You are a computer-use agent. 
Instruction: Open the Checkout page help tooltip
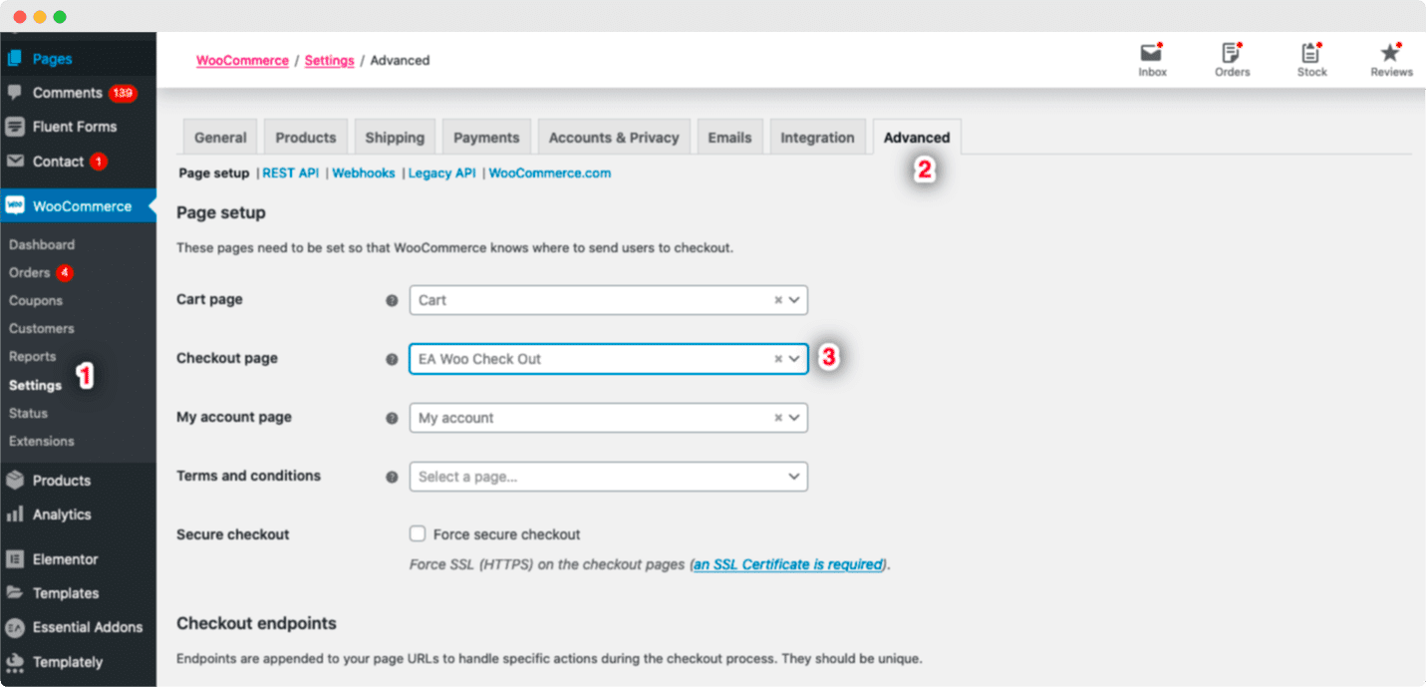[x=392, y=358]
